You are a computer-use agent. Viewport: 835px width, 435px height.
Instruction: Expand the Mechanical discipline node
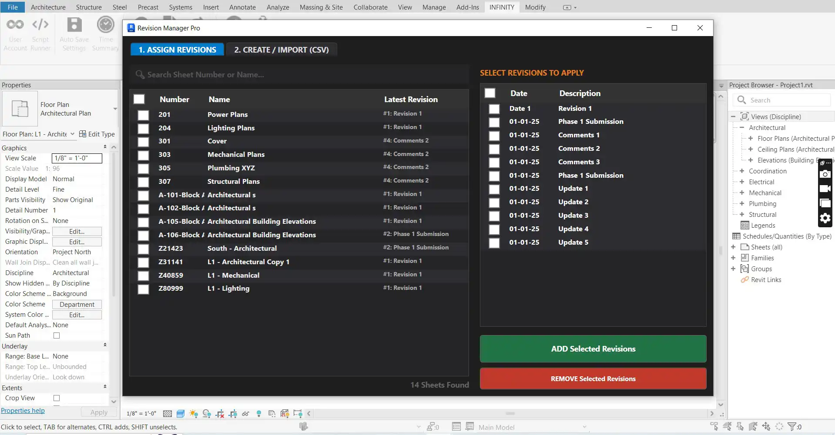point(742,193)
